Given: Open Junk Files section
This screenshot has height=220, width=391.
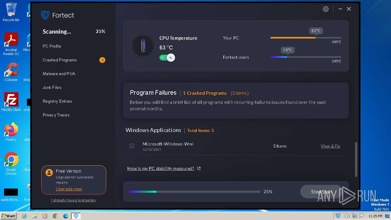Looking at the screenshot, I should 52,88.
